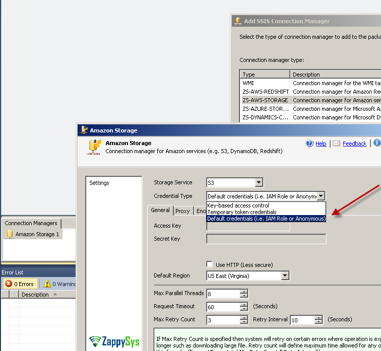
Task: Click the Max Parallel Threads value field
Action: [x=223, y=294]
